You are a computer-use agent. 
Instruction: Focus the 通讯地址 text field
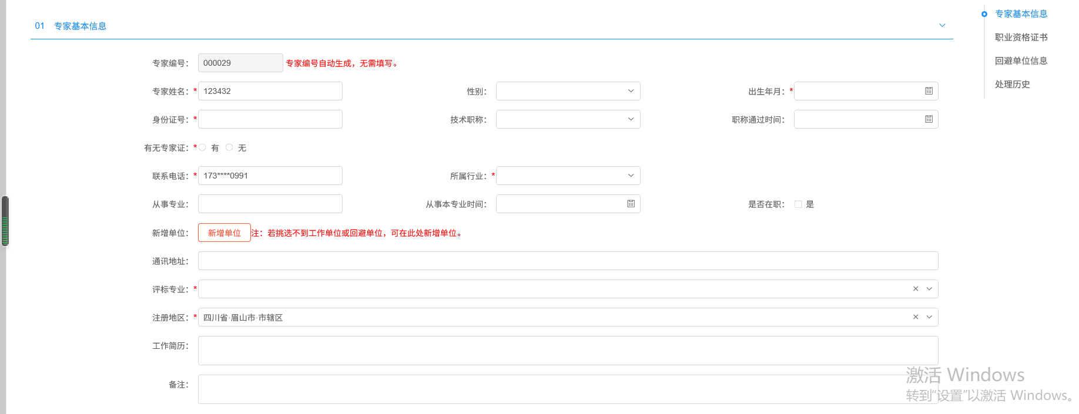click(568, 261)
